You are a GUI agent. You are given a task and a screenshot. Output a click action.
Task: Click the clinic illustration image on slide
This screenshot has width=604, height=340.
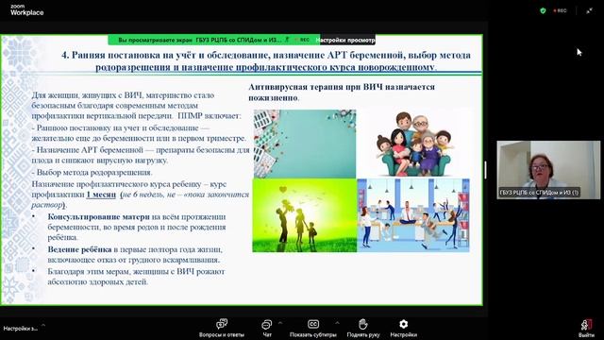[413, 215]
